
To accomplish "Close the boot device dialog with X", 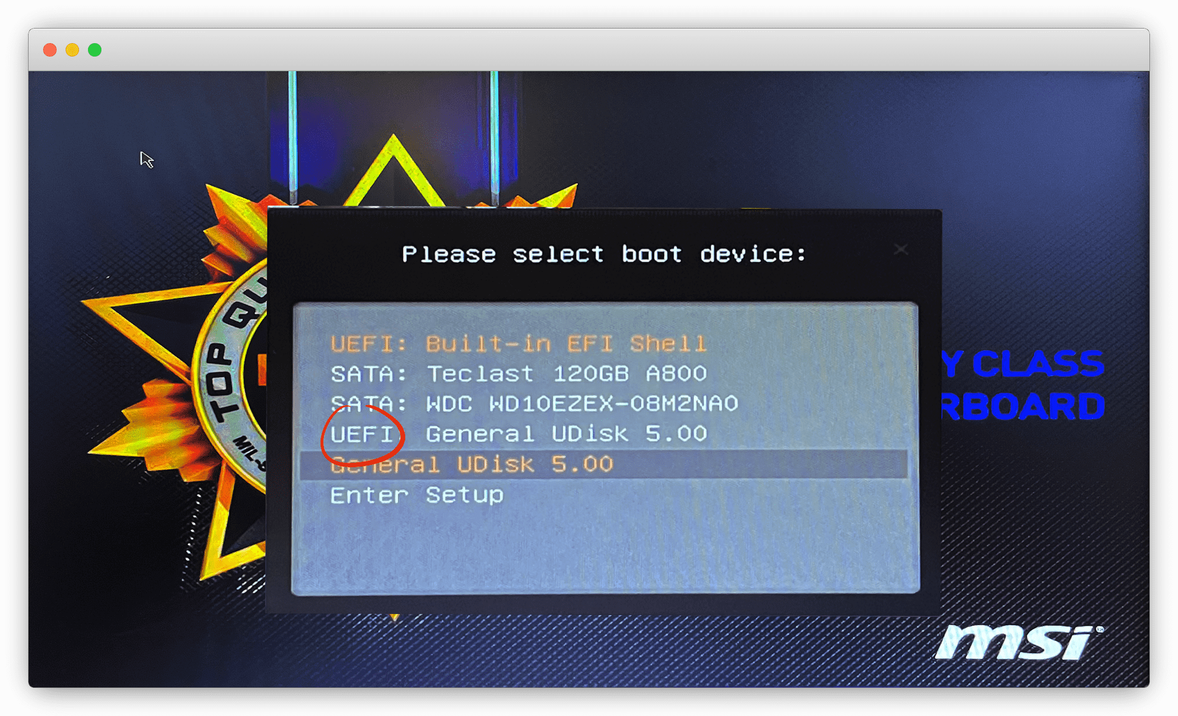I will click(901, 249).
